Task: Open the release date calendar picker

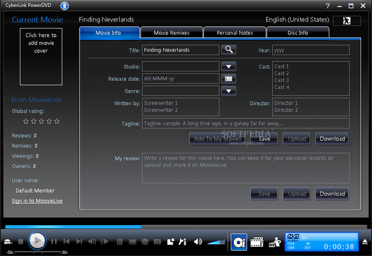Action: pyautogui.click(x=228, y=79)
